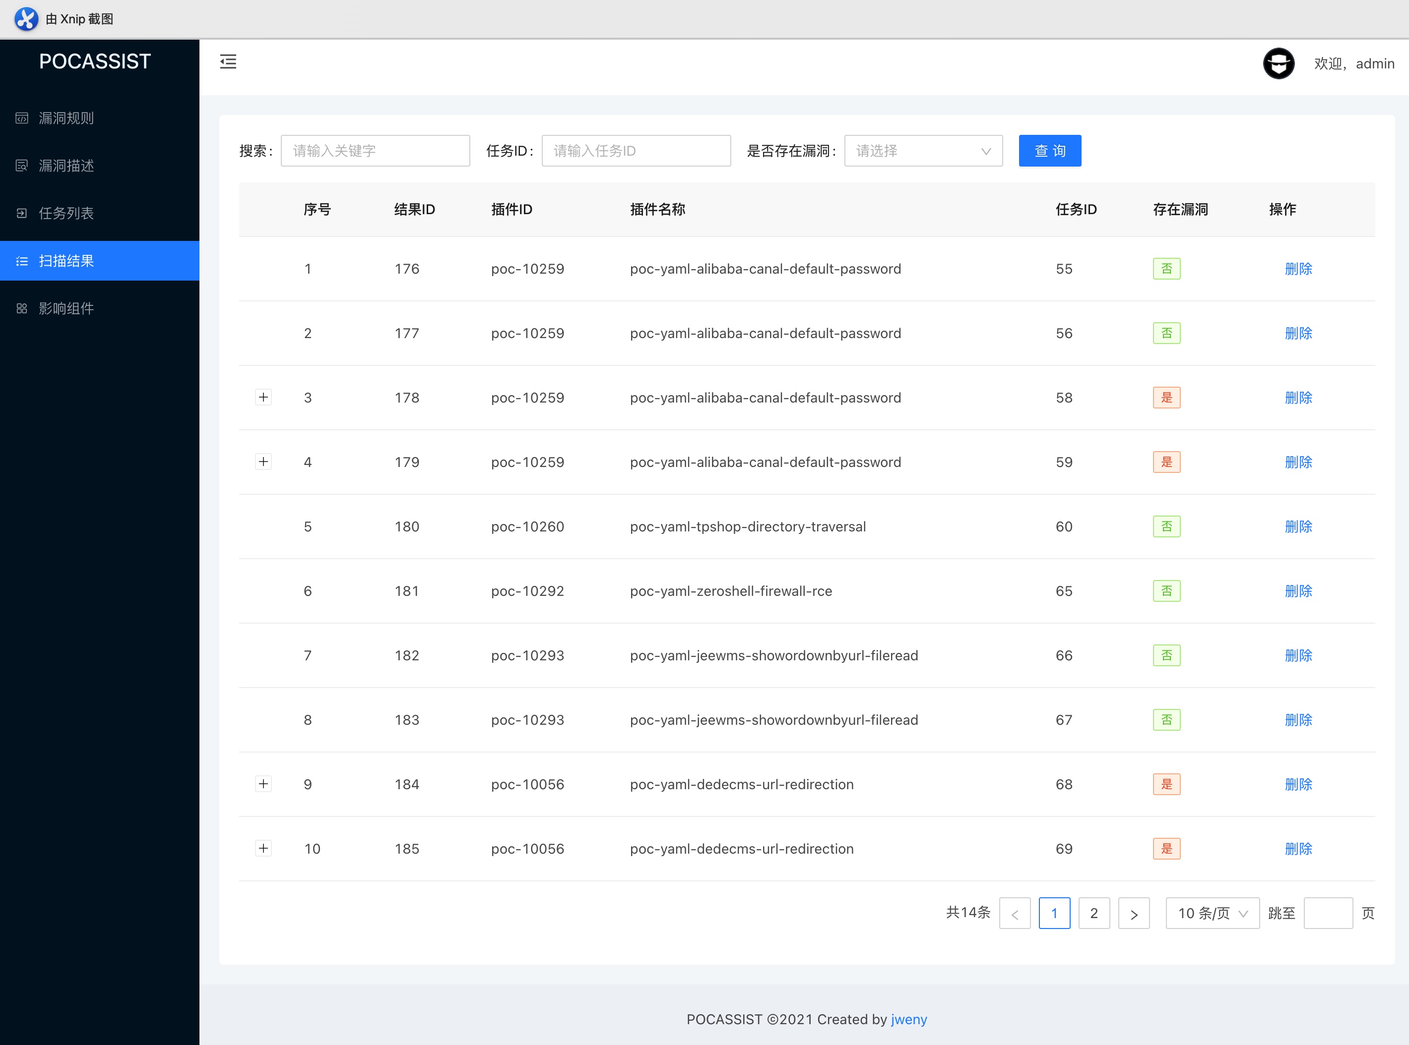Click the 影响组件 sidebar icon
The height and width of the screenshot is (1045, 1409).
click(22, 309)
